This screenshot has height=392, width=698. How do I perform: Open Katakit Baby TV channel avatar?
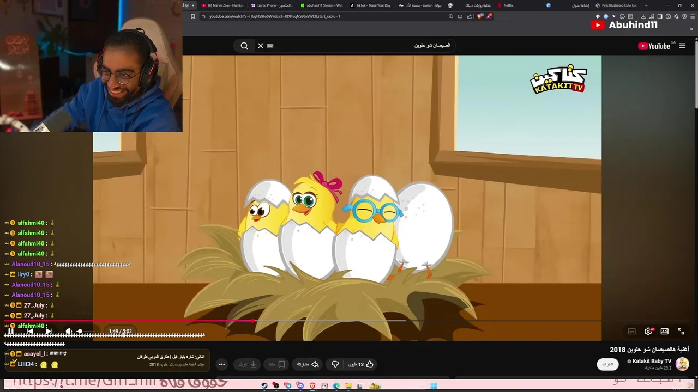pos(682,364)
